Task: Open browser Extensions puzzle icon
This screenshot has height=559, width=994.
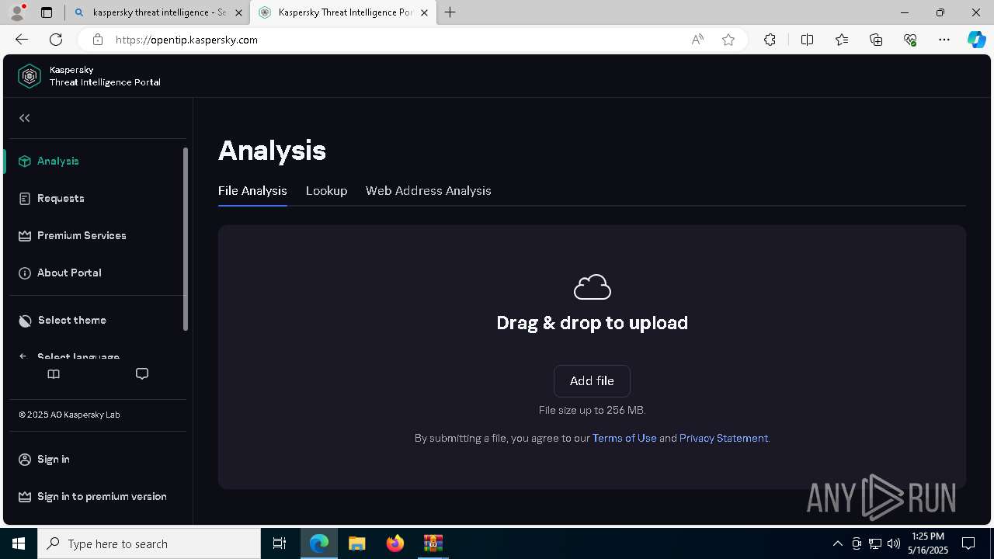Action: coord(770,40)
